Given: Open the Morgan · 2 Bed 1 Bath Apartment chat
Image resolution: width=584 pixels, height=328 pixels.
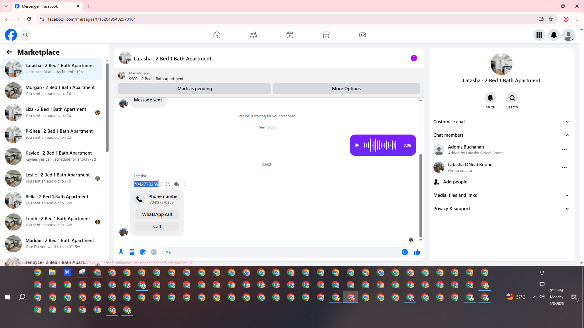Looking at the screenshot, I should [52, 91].
